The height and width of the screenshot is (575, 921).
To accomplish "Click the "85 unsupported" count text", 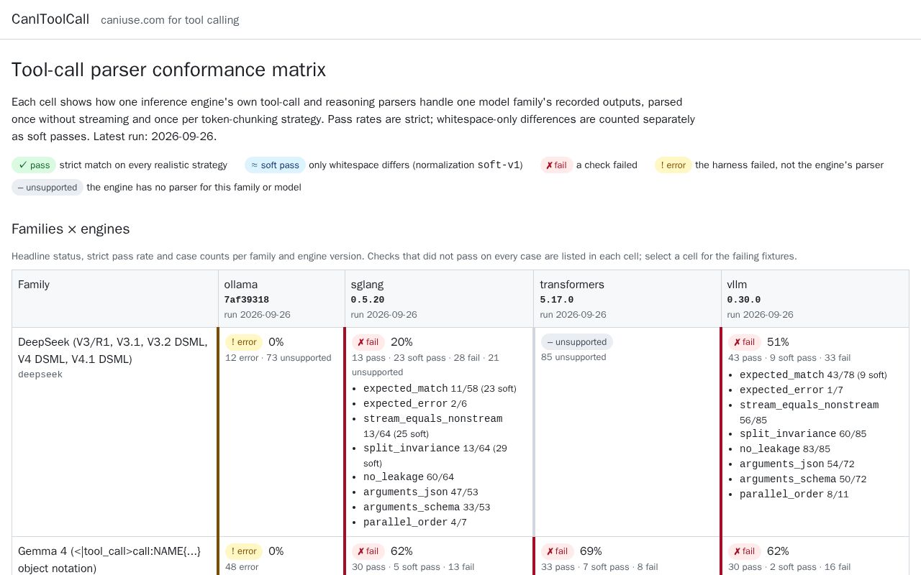I will pos(573,357).
